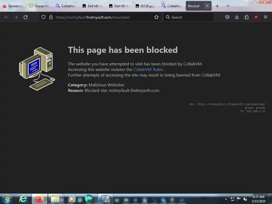Switch to the second CollabNet tab
The image size is (272, 204).
pyautogui.click(x=172, y=6)
